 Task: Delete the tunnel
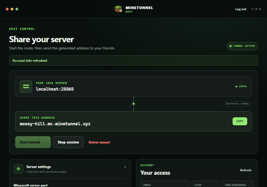pos(99,142)
